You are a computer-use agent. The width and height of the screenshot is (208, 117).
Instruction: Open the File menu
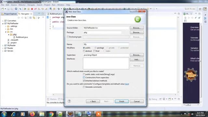pos(2,5)
